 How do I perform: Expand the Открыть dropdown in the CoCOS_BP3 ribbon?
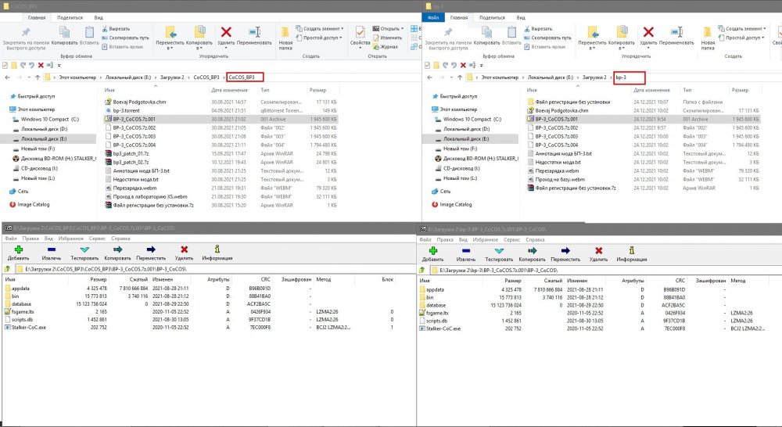(x=402, y=29)
